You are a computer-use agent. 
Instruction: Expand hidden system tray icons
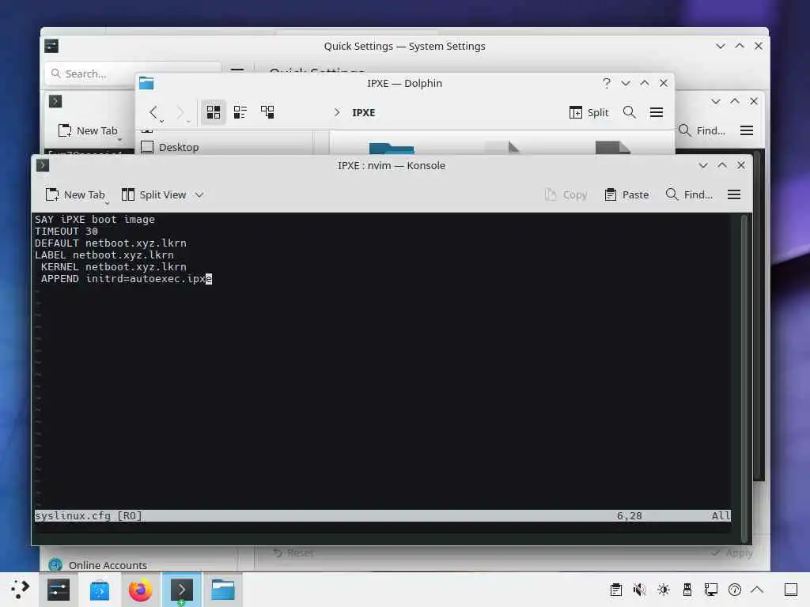757,589
